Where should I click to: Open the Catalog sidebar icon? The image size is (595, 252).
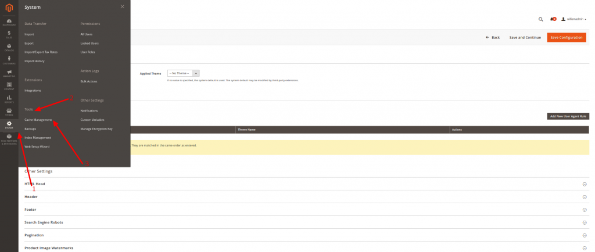tap(9, 47)
